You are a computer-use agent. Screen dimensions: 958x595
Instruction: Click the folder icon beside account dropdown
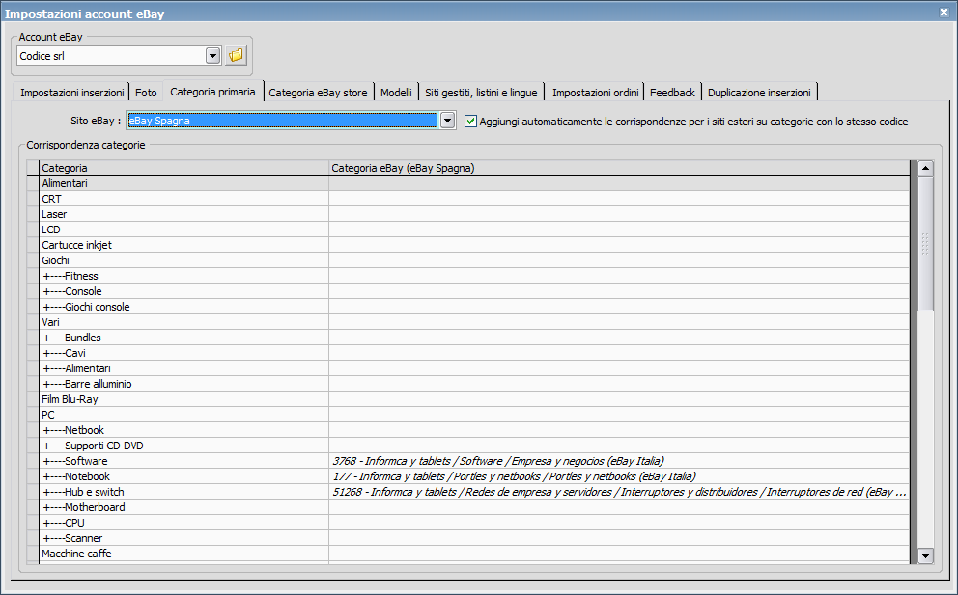coord(236,56)
